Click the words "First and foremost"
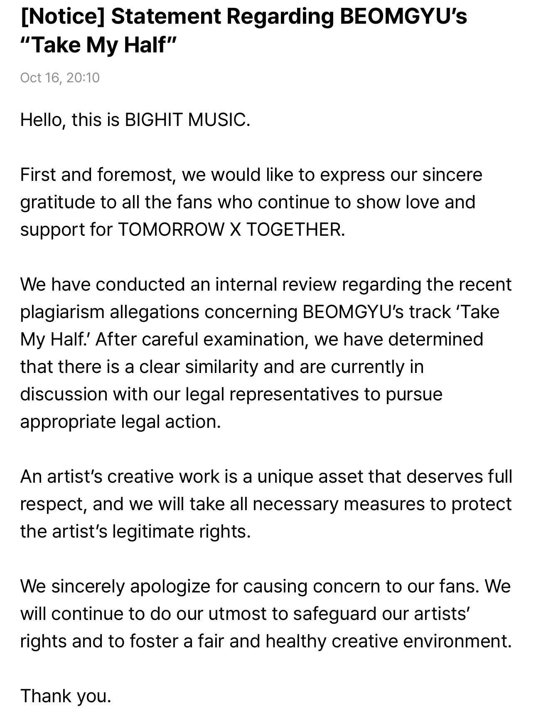 pos(96,175)
